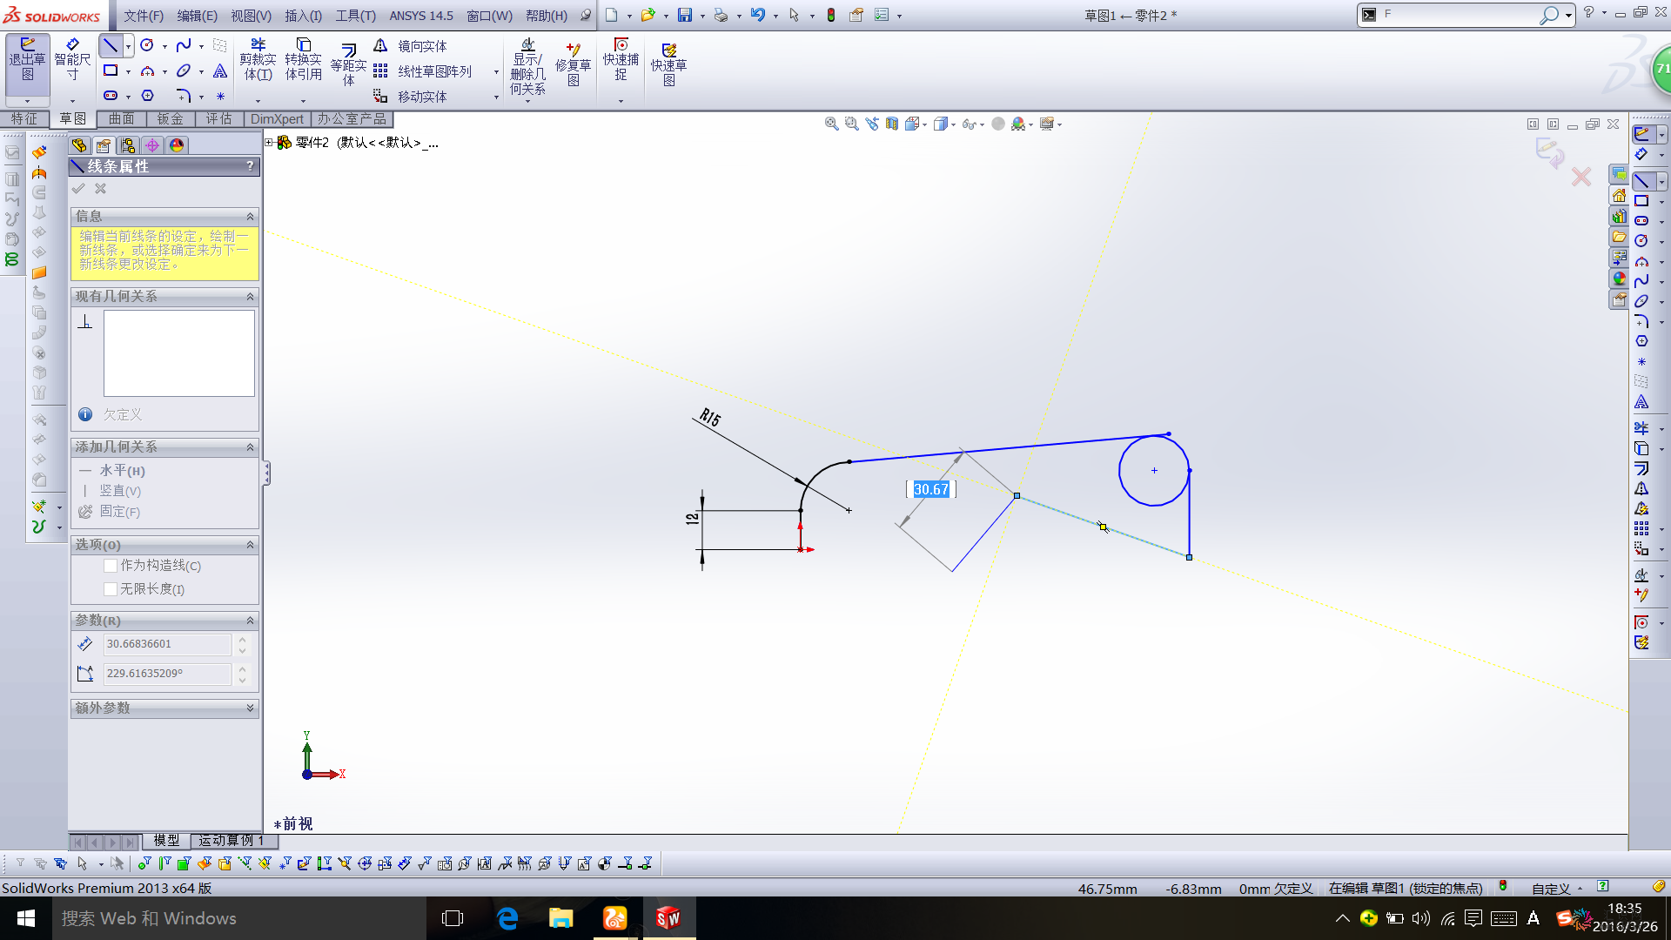This screenshot has width=1671, height=940.
Task: Switch to the 钣金 tab
Action: pyautogui.click(x=171, y=119)
